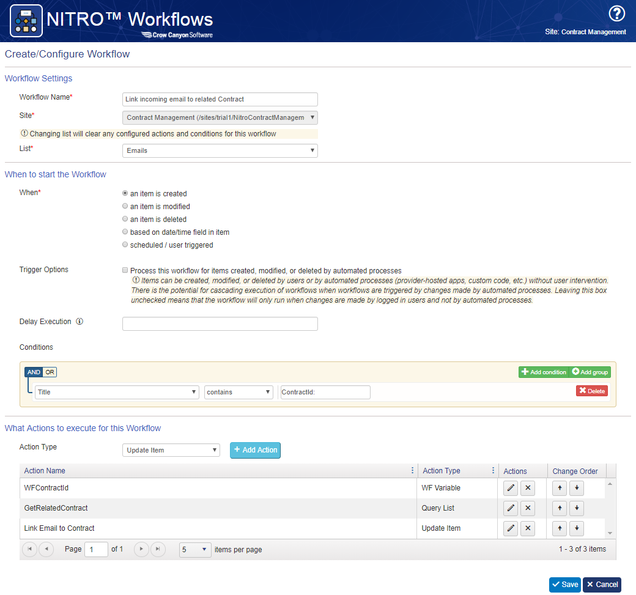The image size is (636, 595).
Task: Go to next page of actions grid
Action: click(141, 549)
